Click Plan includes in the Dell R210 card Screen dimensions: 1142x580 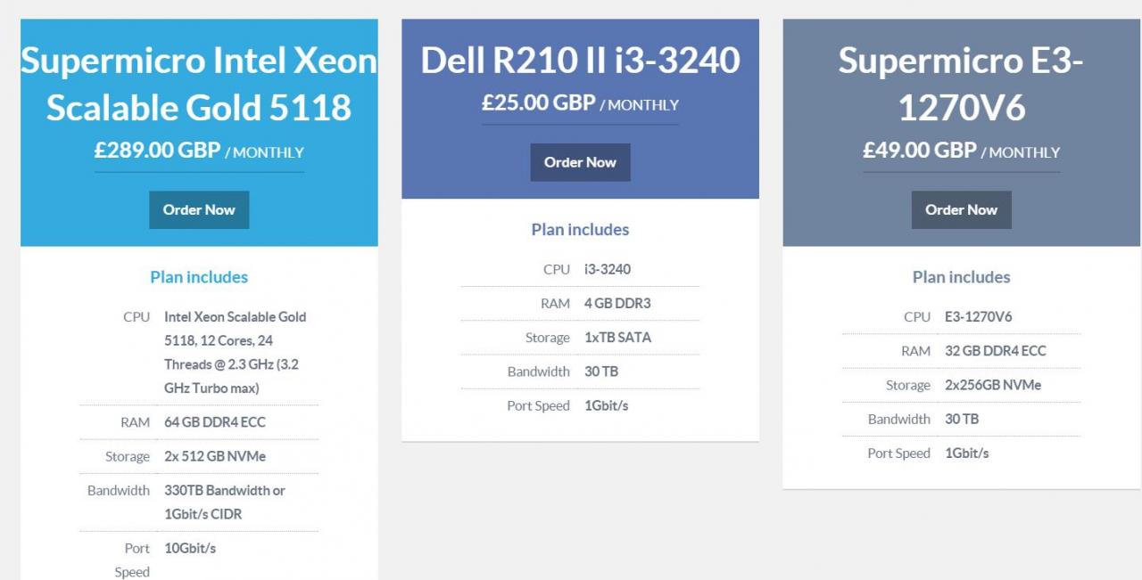tap(580, 230)
